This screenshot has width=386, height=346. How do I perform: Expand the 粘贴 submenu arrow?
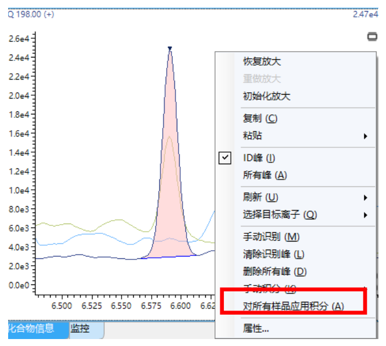click(366, 136)
